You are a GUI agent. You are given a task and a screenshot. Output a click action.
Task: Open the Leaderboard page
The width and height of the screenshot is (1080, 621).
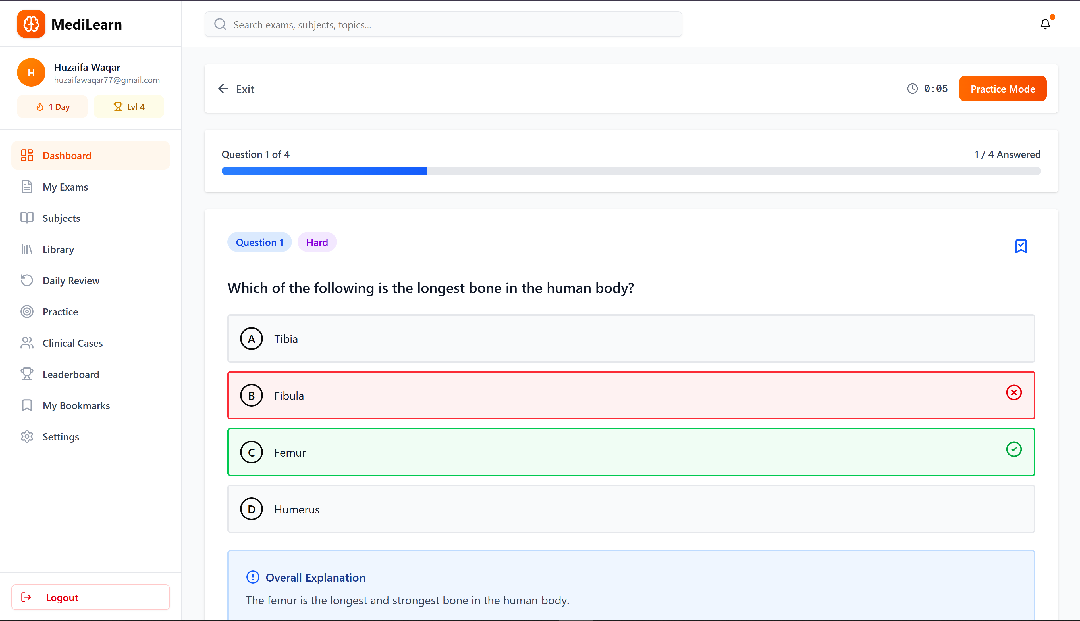pos(70,374)
